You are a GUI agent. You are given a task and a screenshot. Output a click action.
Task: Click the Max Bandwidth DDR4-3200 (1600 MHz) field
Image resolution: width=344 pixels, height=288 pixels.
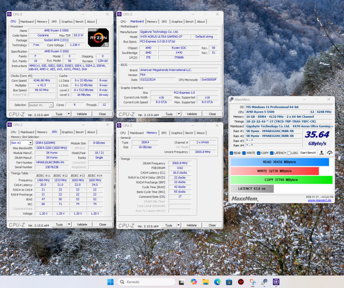[x=52, y=148]
